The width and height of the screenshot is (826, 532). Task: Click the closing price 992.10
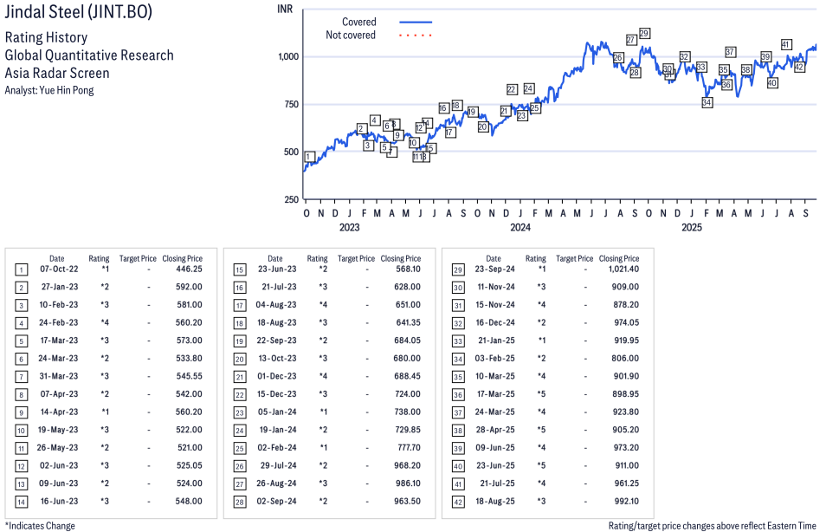click(626, 502)
